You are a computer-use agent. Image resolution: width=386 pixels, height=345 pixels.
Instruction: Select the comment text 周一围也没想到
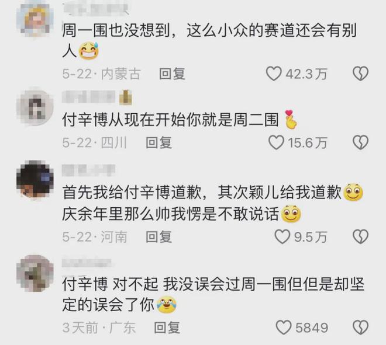point(116,31)
